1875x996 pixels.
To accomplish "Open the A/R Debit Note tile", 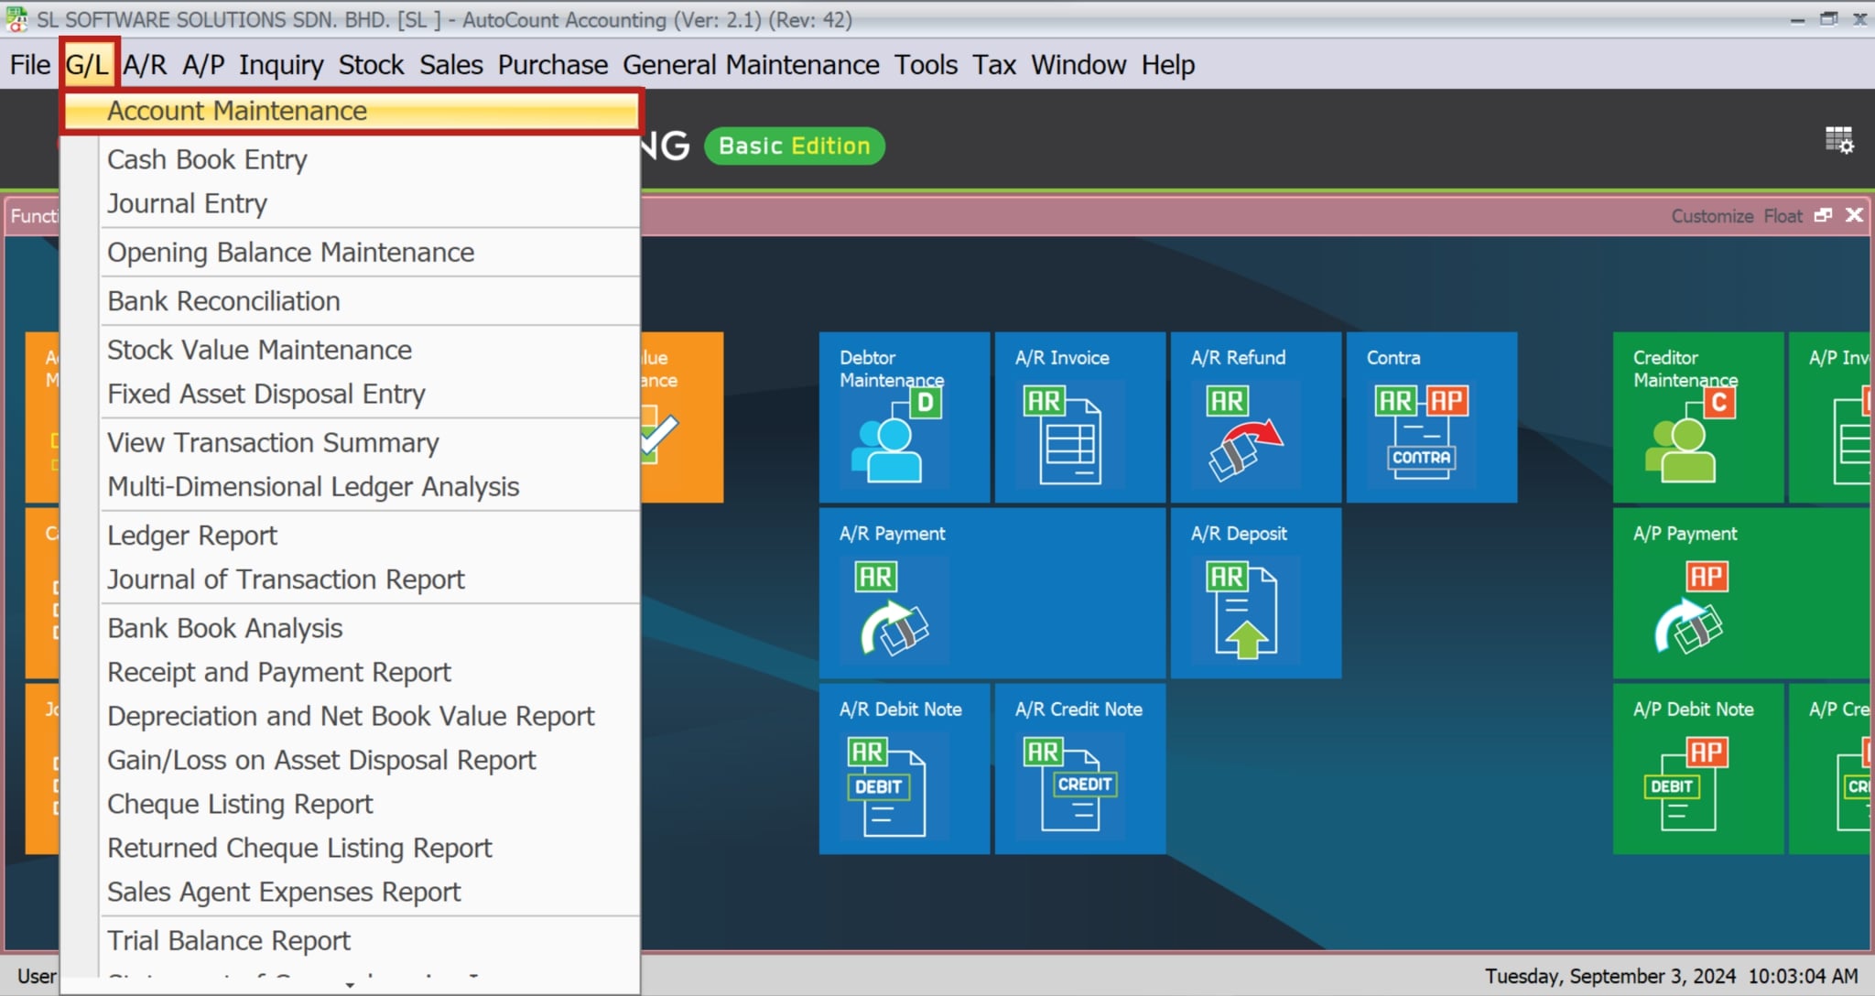I will [903, 769].
